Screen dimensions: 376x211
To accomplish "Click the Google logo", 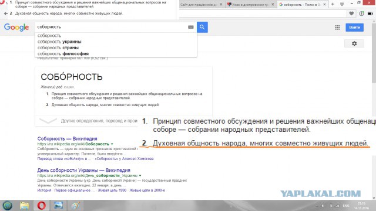I will (16, 28).
